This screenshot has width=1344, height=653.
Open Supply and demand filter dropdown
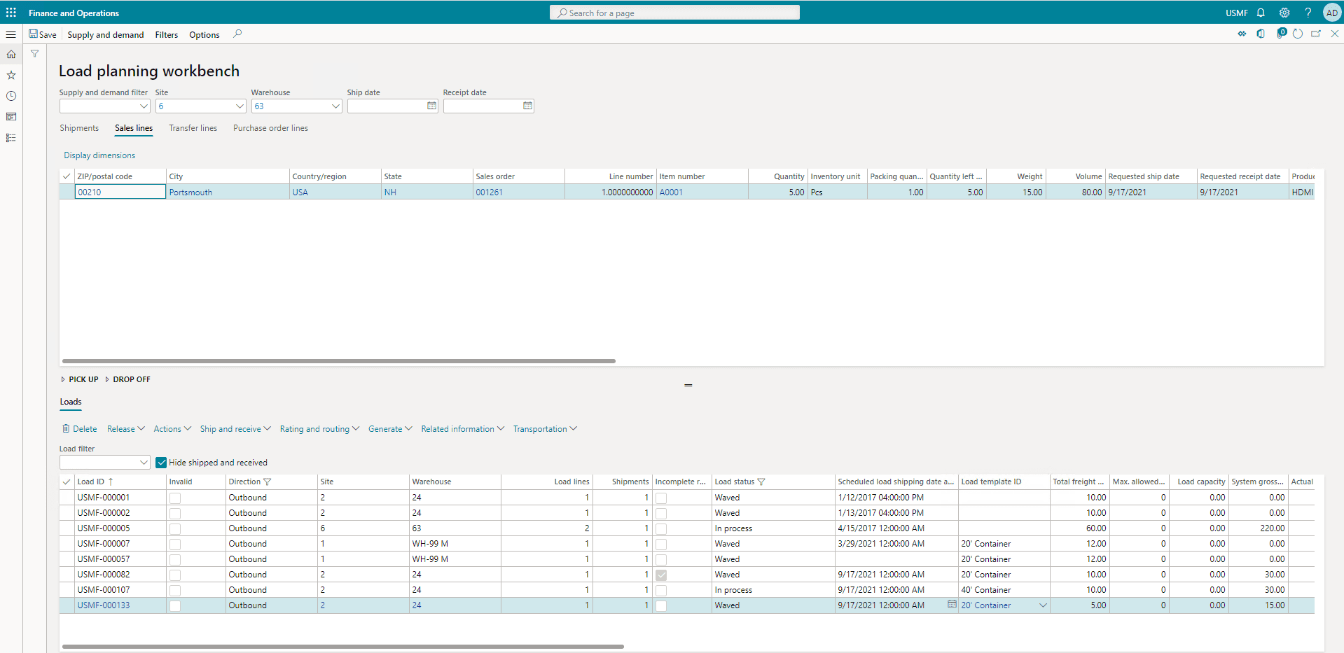[144, 106]
